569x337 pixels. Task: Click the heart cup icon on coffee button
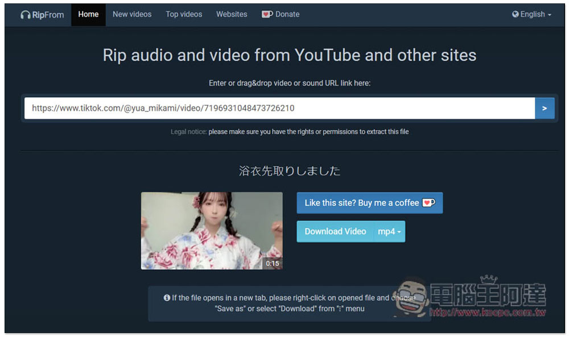click(428, 202)
